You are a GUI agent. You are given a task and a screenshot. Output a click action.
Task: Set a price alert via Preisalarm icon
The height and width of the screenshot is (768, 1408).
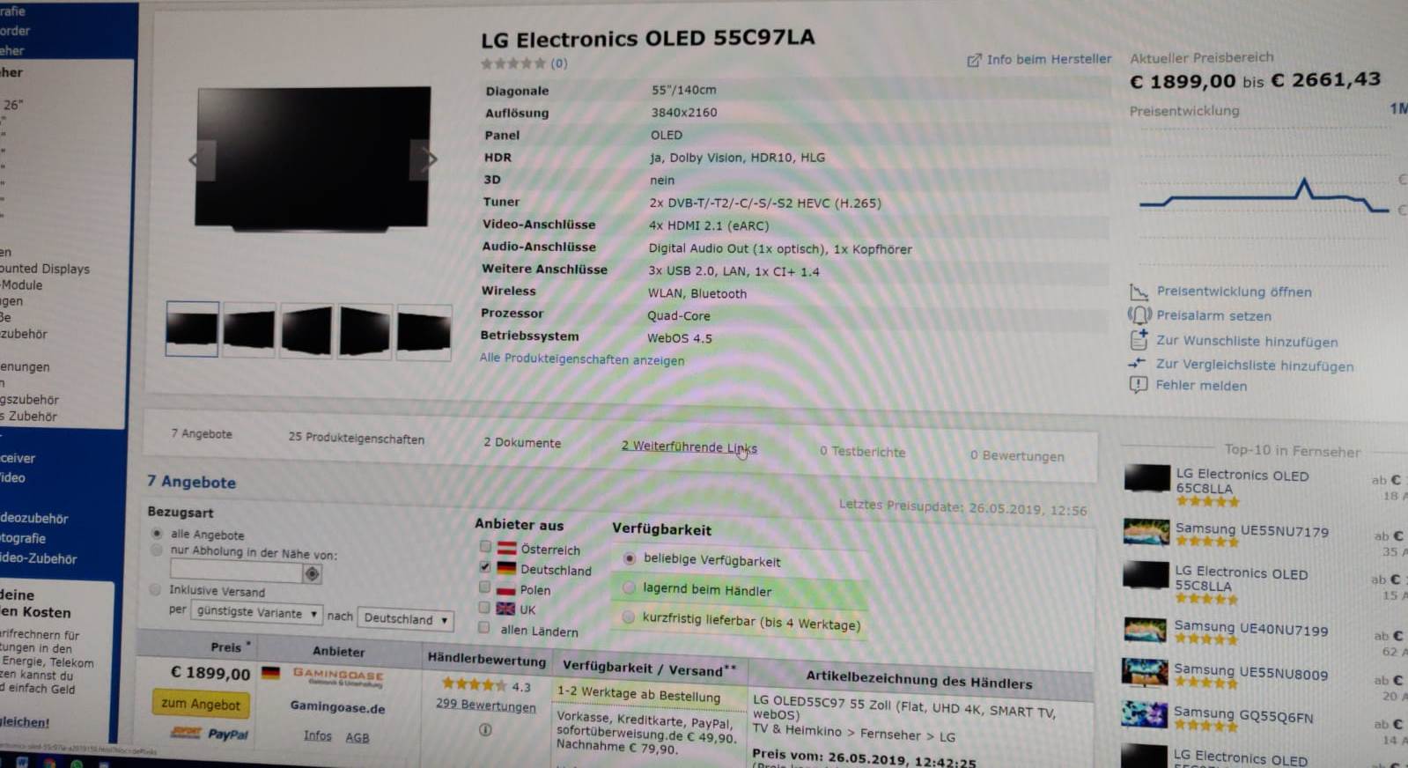tap(1139, 314)
